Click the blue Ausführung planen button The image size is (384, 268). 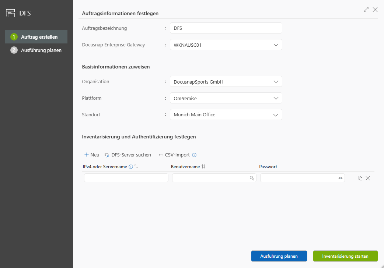(279, 256)
